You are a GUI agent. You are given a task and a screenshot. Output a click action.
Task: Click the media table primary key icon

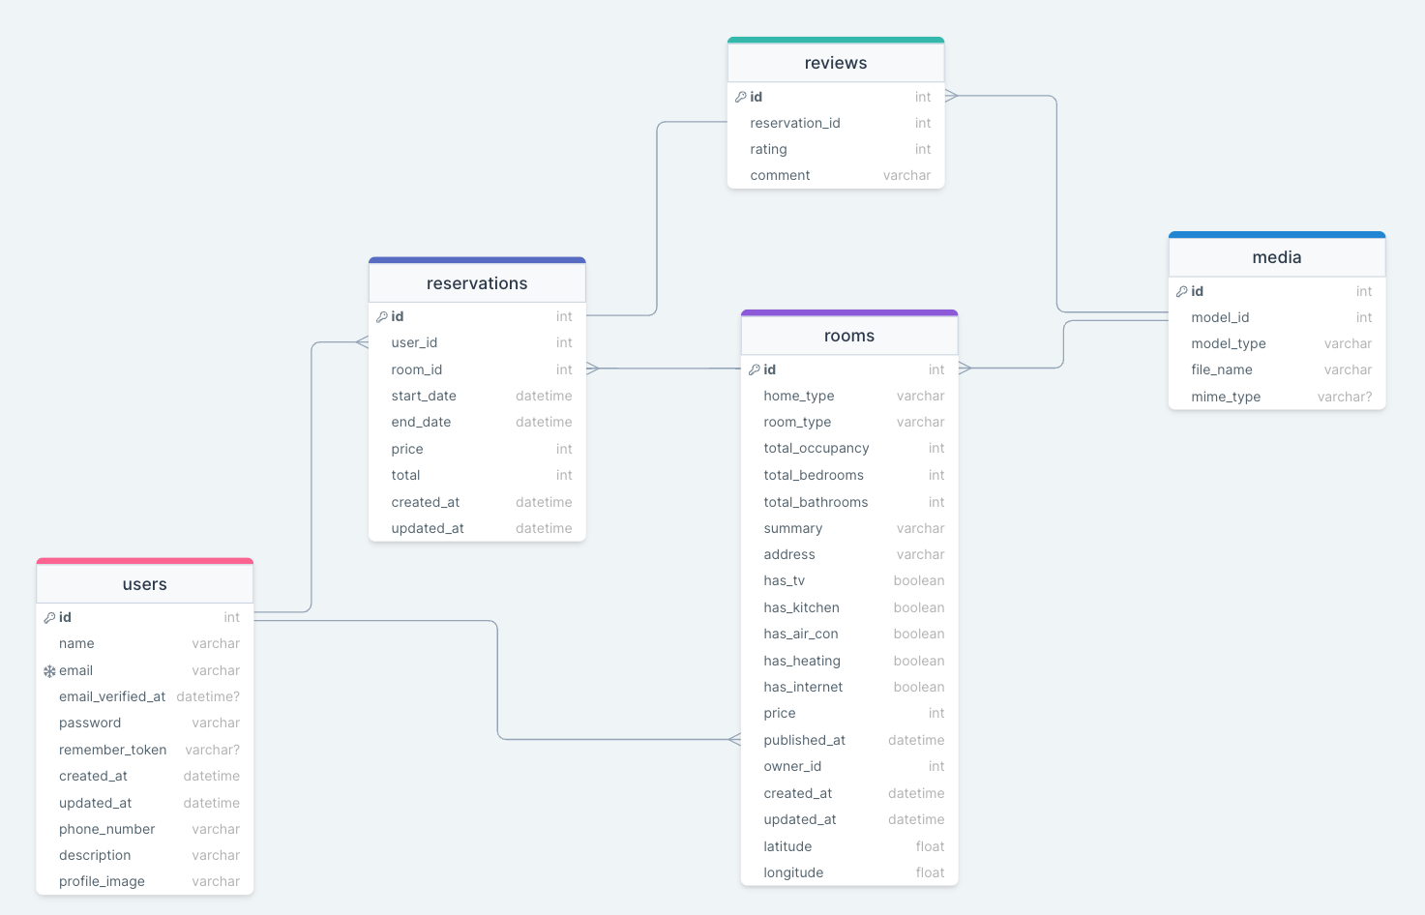point(1181,291)
